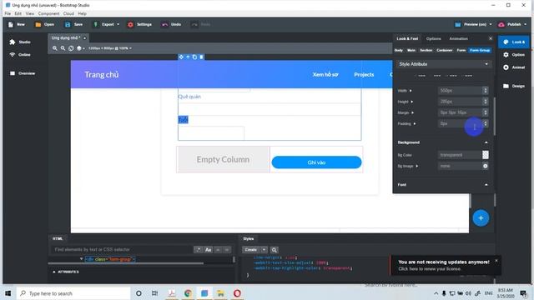This screenshot has height=300, width=534.
Task: Click the Xem hồ sơ nav link
Action: click(x=325, y=74)
